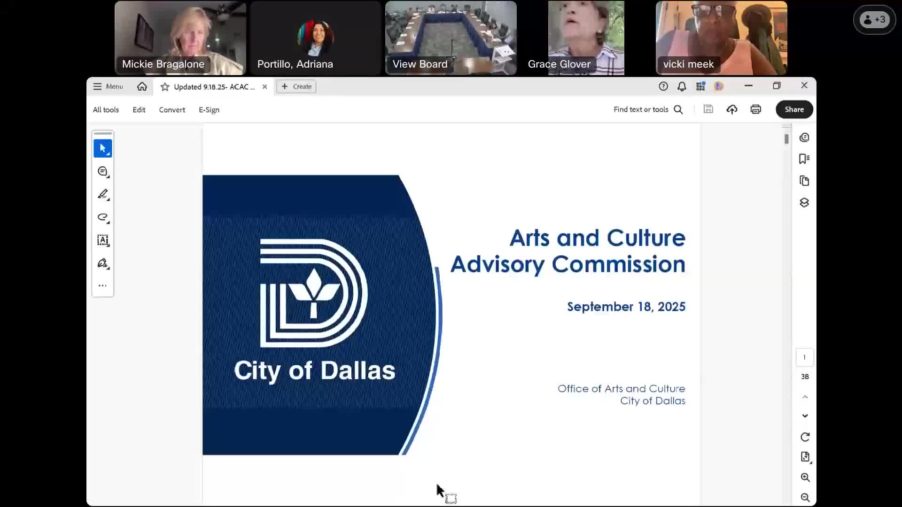The height and width of the screenshot is (507, 902).
Task: Expand more tools with three dots
Action: click(x=102, y=285)
